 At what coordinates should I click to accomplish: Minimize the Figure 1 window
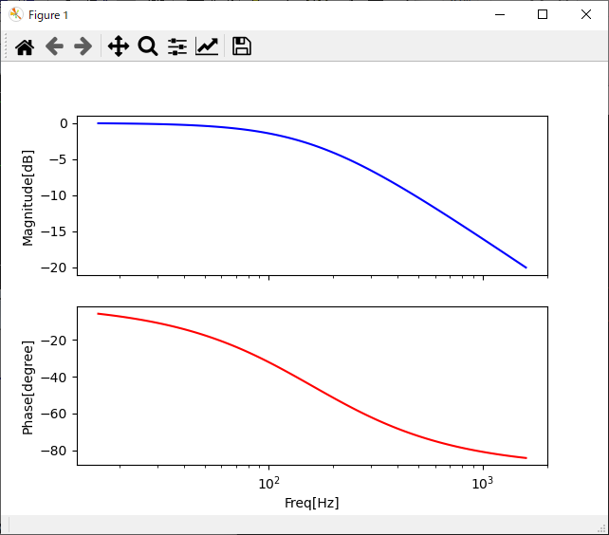click(x=498, y=15)
